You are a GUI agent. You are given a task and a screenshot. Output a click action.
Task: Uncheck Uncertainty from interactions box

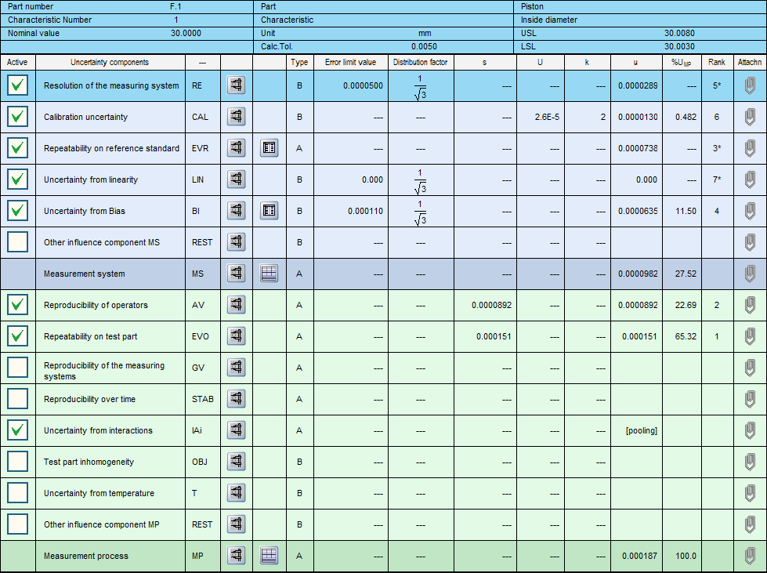pyautogui.click(x=17, y=430)
